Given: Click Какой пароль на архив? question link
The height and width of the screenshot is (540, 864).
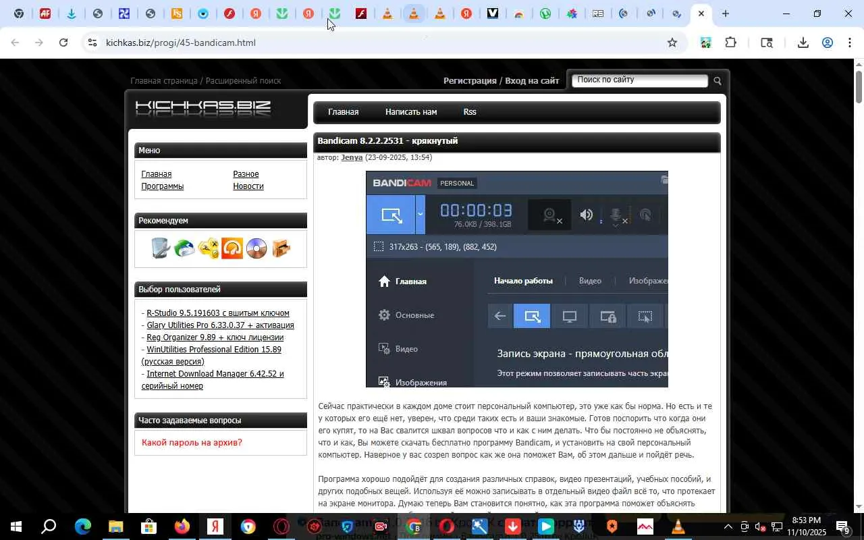Looking at the screenshot, I should tap(192, 443).
